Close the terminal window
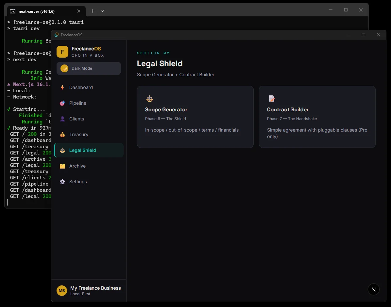391x307 pixels. click(361, 10)
